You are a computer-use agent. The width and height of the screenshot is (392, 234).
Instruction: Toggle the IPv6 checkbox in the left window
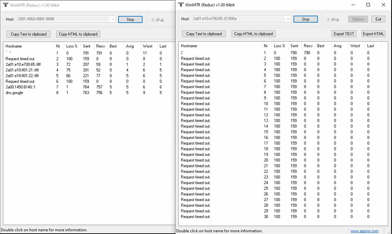[x=153, y=20]
